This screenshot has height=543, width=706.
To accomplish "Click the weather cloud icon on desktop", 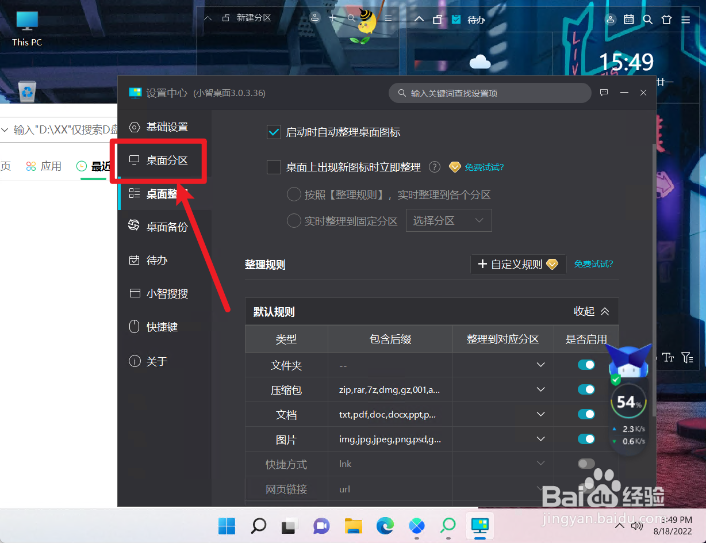I will click(479, 62).
